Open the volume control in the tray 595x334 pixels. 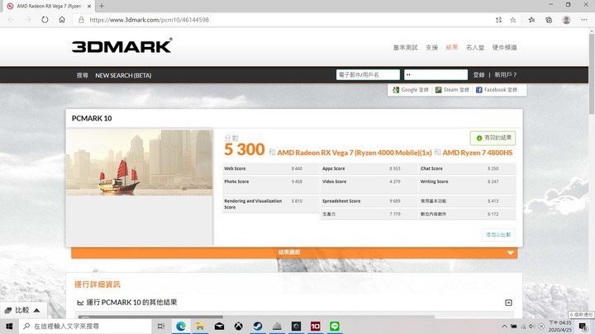click(x=532, y=326)
